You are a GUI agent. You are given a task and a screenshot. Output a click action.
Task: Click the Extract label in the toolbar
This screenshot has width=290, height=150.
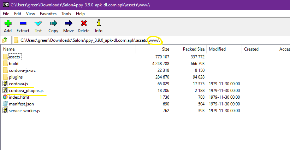pos(23,31)
